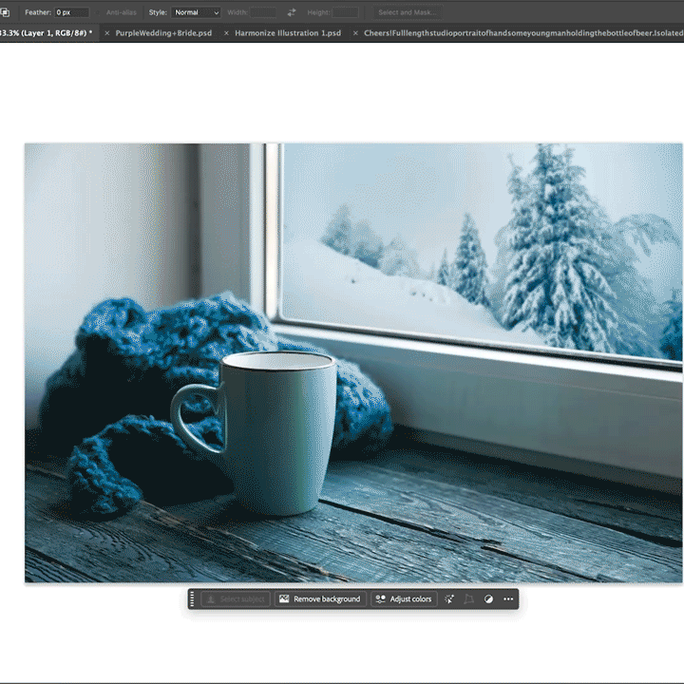Switch to the PurpleWedding+Bride.psd tab
Viewport: 684px width, 684px height.
pos(163,33)
